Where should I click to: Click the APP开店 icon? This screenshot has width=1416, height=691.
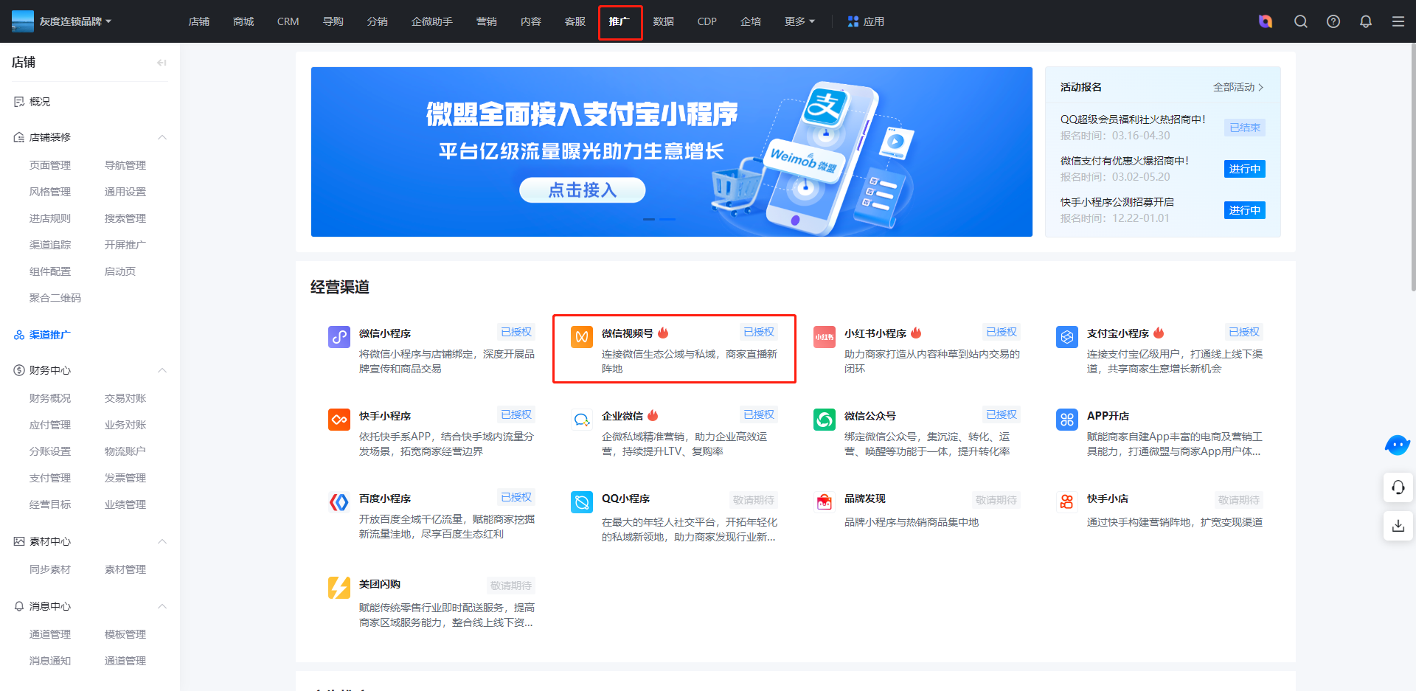(x=1067, y=420)
